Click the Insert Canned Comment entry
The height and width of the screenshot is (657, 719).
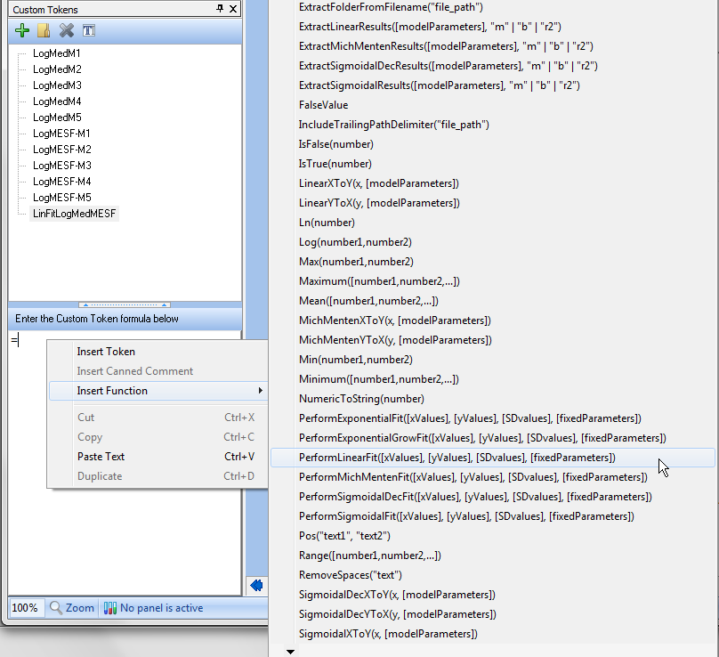158,371
